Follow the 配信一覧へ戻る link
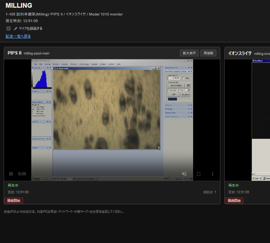This screenshot has width=270, height=243. (x=18, y=36)
